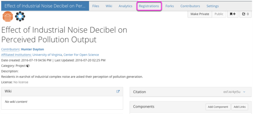Image resolution: width=253 pixels, height=114 pixels.
Task: Open the Contributors tab
Action: click(x=190, y=6)
